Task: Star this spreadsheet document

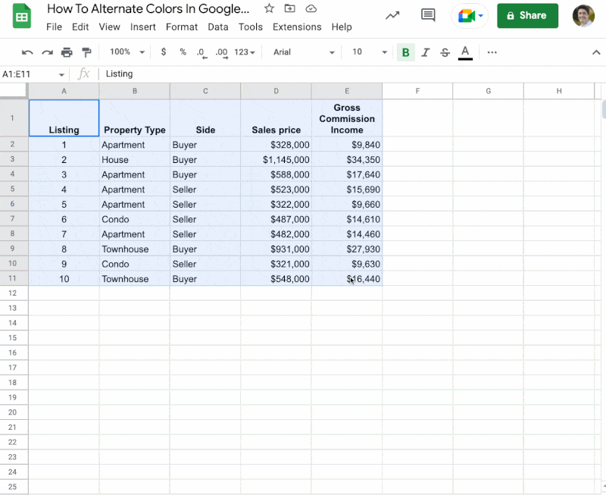Action: pyautogui.click(x=270, y=8)
